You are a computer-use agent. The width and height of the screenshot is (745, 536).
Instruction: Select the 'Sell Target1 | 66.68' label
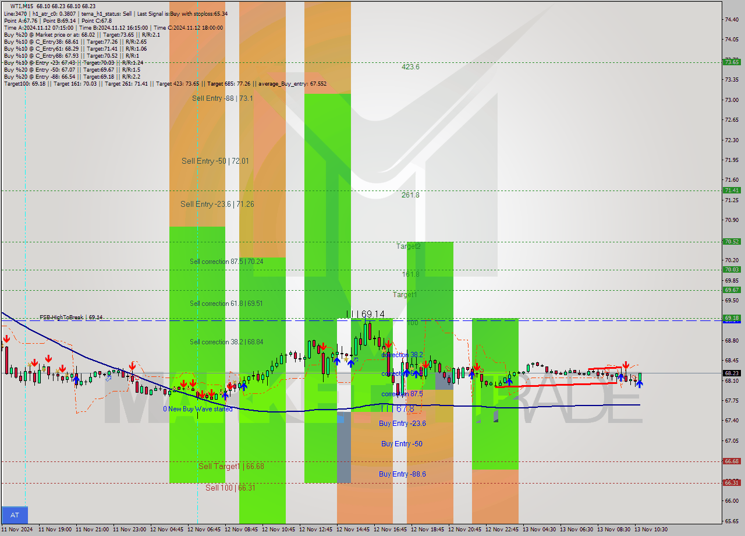(x=231, y=466)
